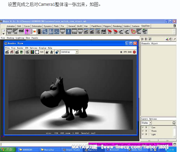Viewport: 180px width, 152px height.
Task: Click the blue sphere icon in Render View toolbar
Action: coord(57,52)
